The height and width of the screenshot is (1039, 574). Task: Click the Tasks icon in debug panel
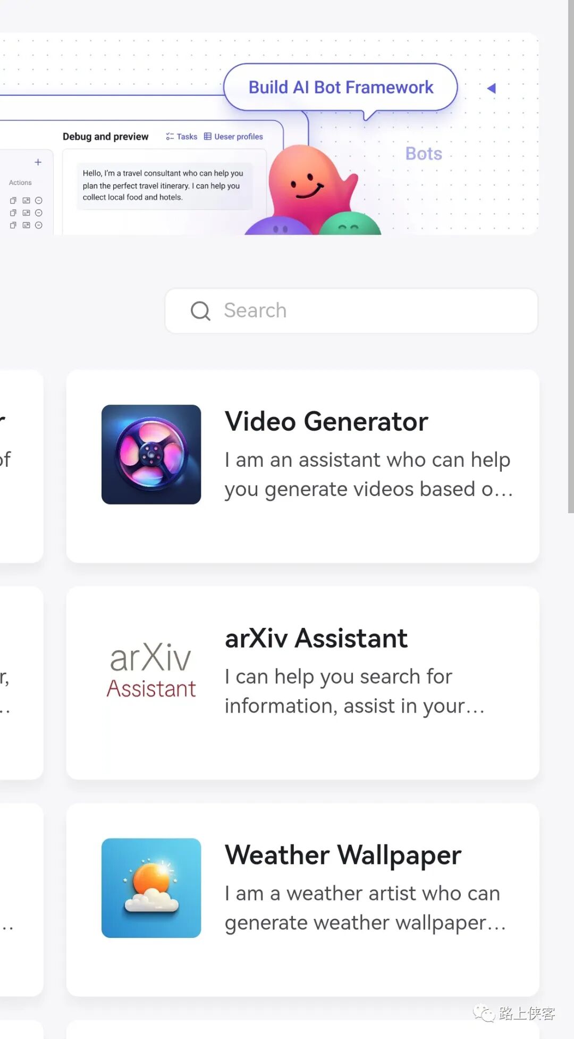pyautogui.click(x=170, y=137)
